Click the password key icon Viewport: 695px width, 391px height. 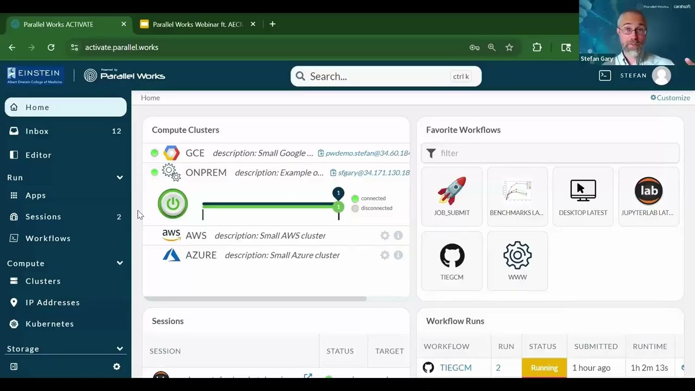coord(475,47)
